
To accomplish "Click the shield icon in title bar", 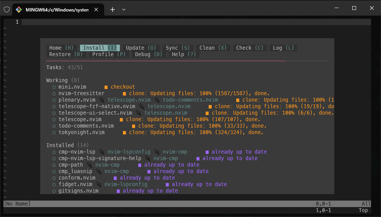I will (7, 10).
